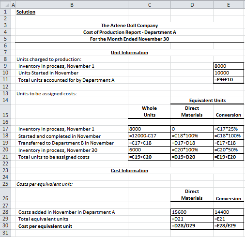This screenshot has width=245, height=237.
Task: Click 'For the Month Ended November 30'
Action: (129, 39)
